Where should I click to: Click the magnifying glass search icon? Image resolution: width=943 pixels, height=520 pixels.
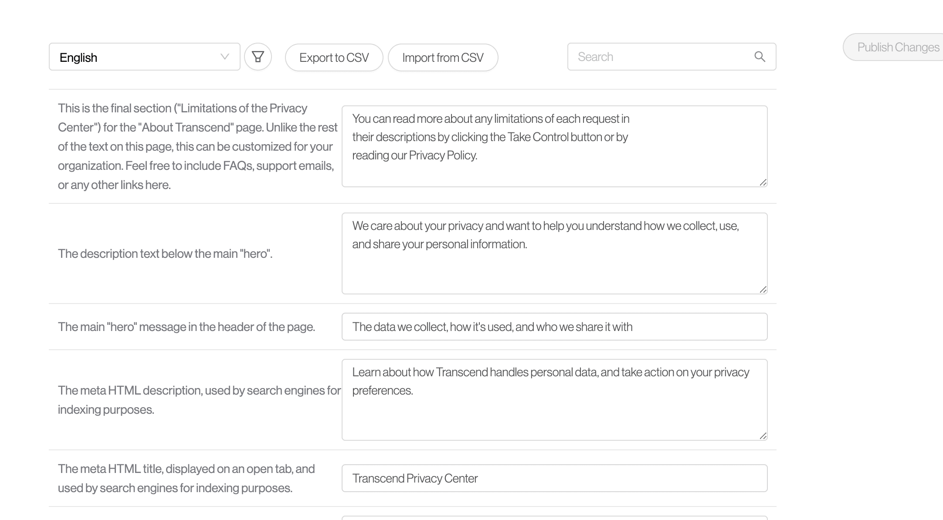click(760, 57)
